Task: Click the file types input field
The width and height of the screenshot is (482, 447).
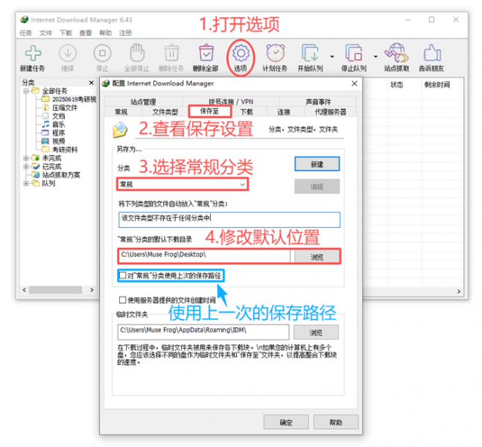Action: (229, 220)
